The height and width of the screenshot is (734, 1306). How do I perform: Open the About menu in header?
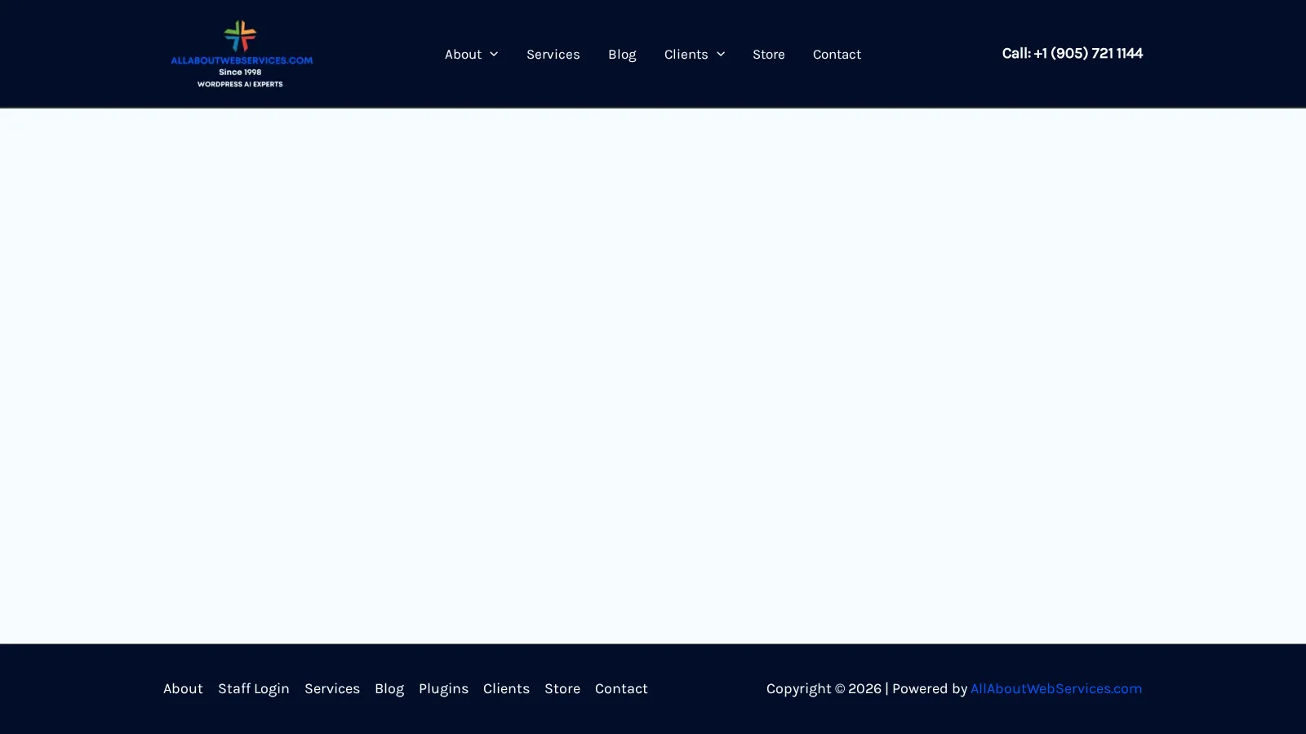point(463,54)
